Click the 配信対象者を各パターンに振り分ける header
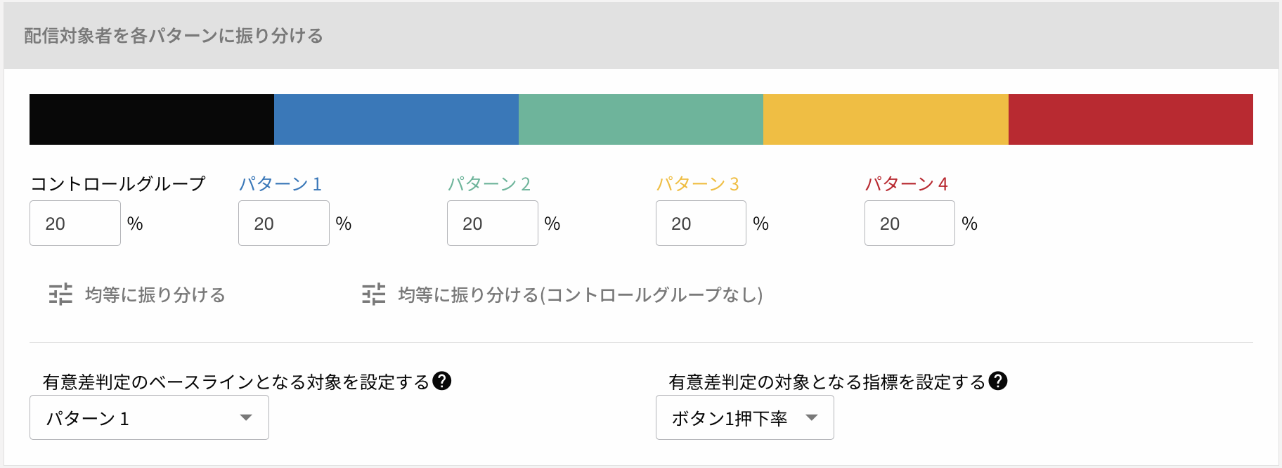Viewport: 1282px width, 468px height. (174, 36)
